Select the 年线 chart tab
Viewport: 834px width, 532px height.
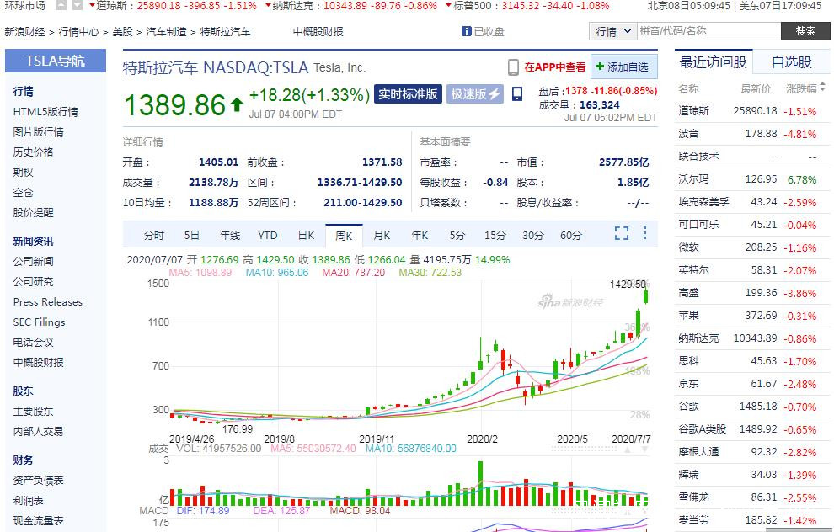pos(230,236)
